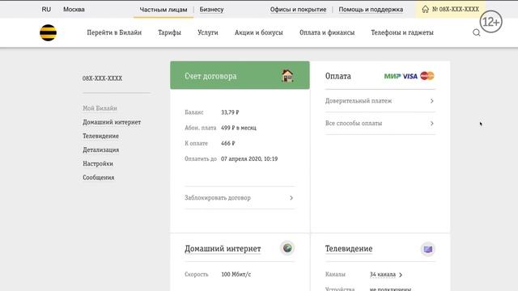This screenshot has height=291, width=518.
Task: Click the house icon beside account number
Action: coord(426,9)
